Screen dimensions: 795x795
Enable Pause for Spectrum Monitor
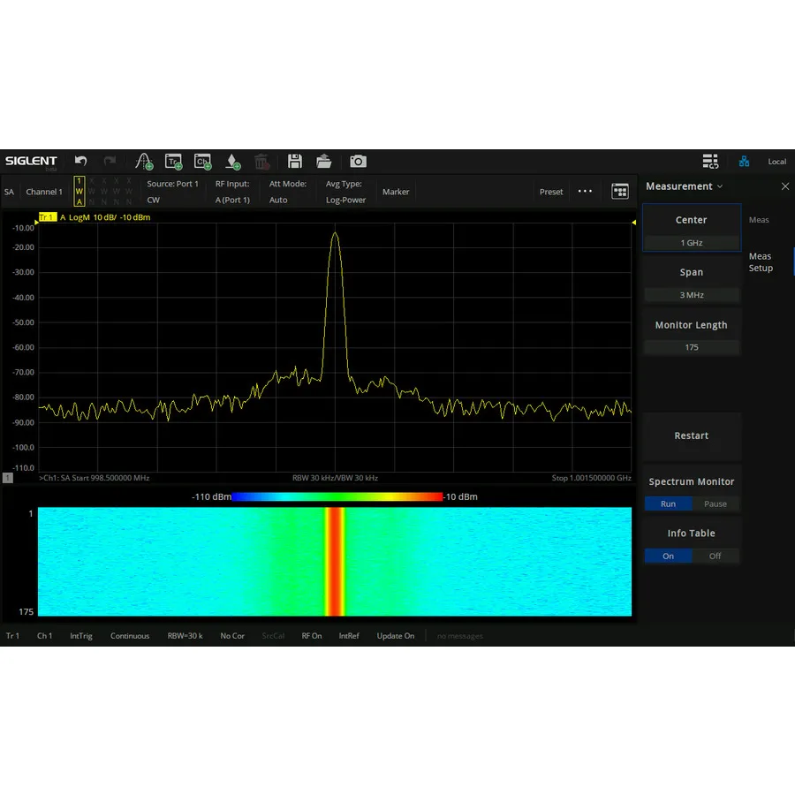pos(715,503)
